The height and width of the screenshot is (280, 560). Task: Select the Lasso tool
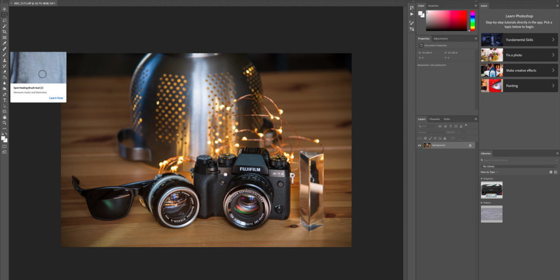click(4, 21)
